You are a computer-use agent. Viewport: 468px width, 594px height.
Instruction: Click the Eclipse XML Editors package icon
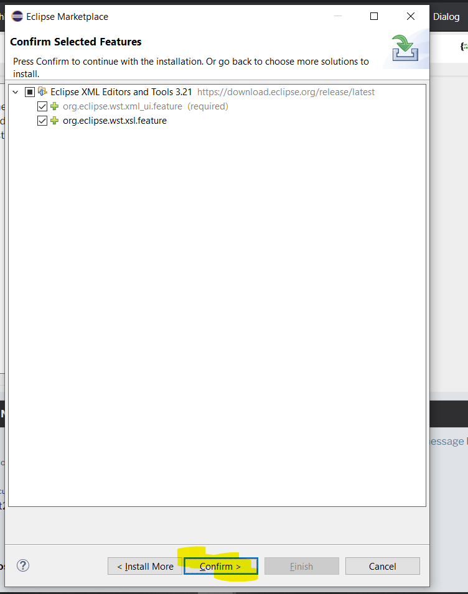coord(42,91)
